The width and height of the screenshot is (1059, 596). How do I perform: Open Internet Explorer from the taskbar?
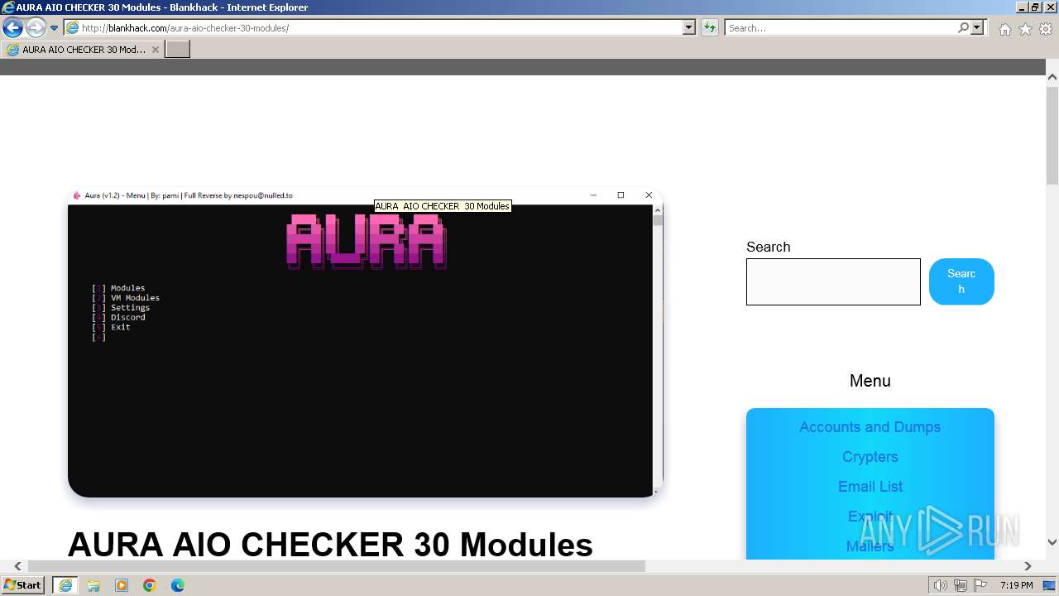coord(65,585)
